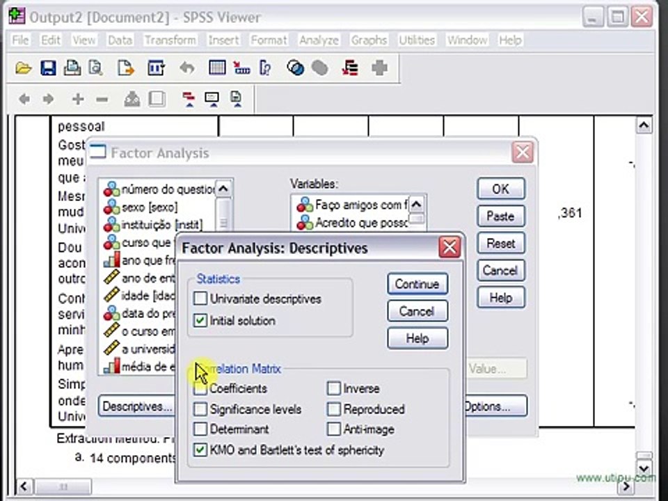
Task: Open the Insert menu
Action: tap(223, 40)
